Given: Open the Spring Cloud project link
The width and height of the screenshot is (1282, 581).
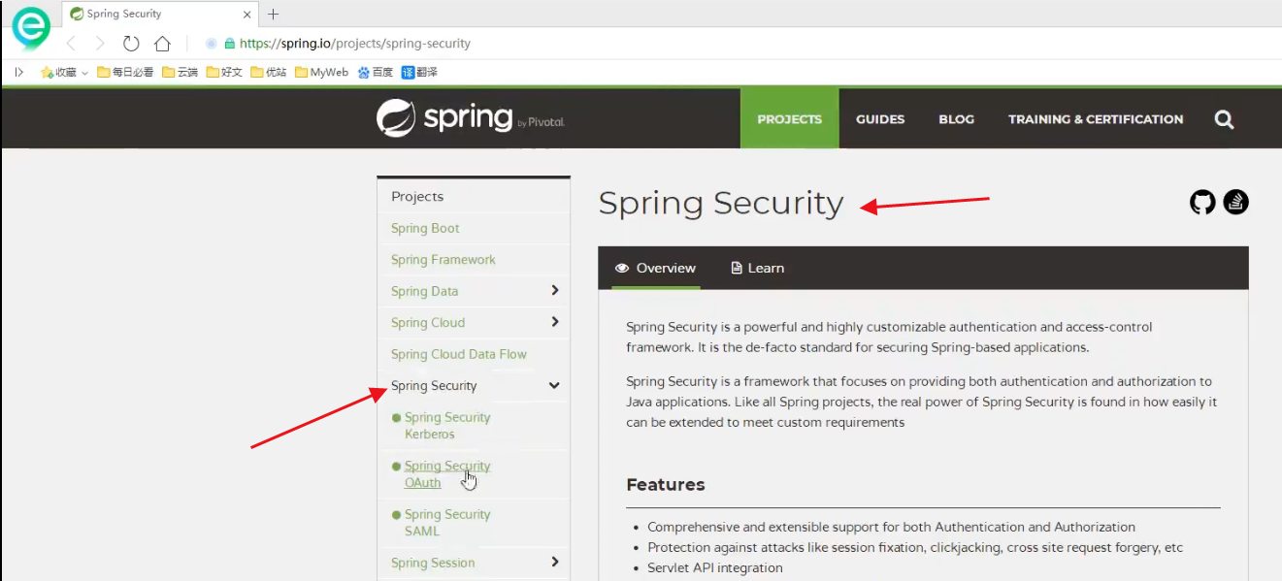Looking at the screenshot, I should coord(428,322).
